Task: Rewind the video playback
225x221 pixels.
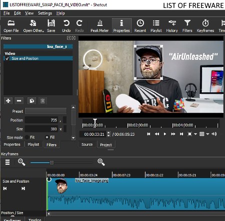Action: tap(157, 134)
